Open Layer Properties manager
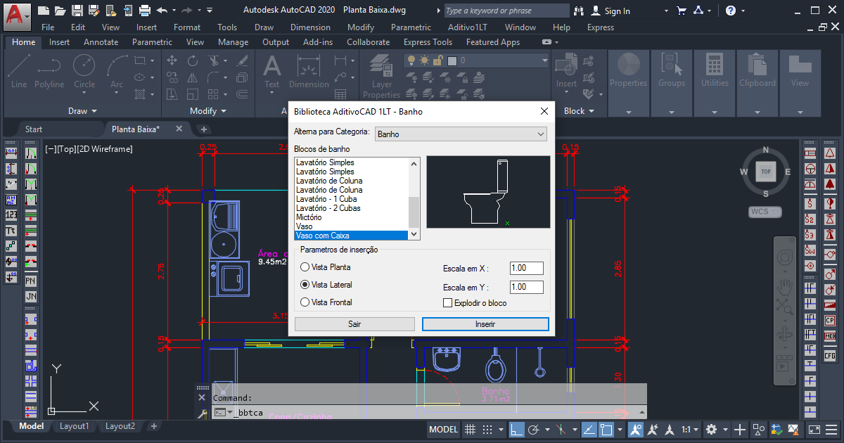Image resolution: width=844 pixels, height=443 pixels. pyautogui.click(x=382, y=77)
